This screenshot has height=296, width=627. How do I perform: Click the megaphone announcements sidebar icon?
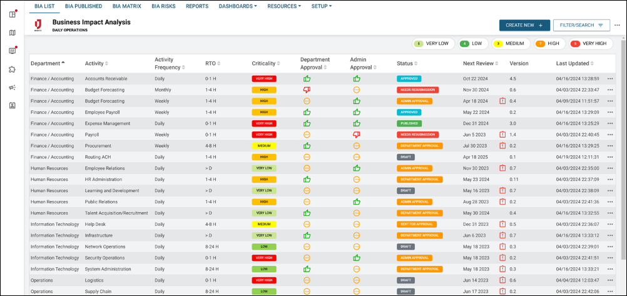pos(13,87)
